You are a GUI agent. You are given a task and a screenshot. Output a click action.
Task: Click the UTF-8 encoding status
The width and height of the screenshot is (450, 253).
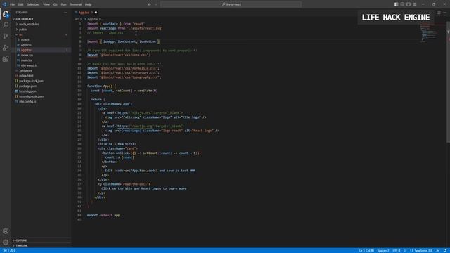(x=397, y=250)
